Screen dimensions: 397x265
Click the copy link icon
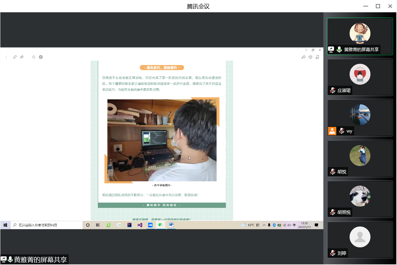15,57
